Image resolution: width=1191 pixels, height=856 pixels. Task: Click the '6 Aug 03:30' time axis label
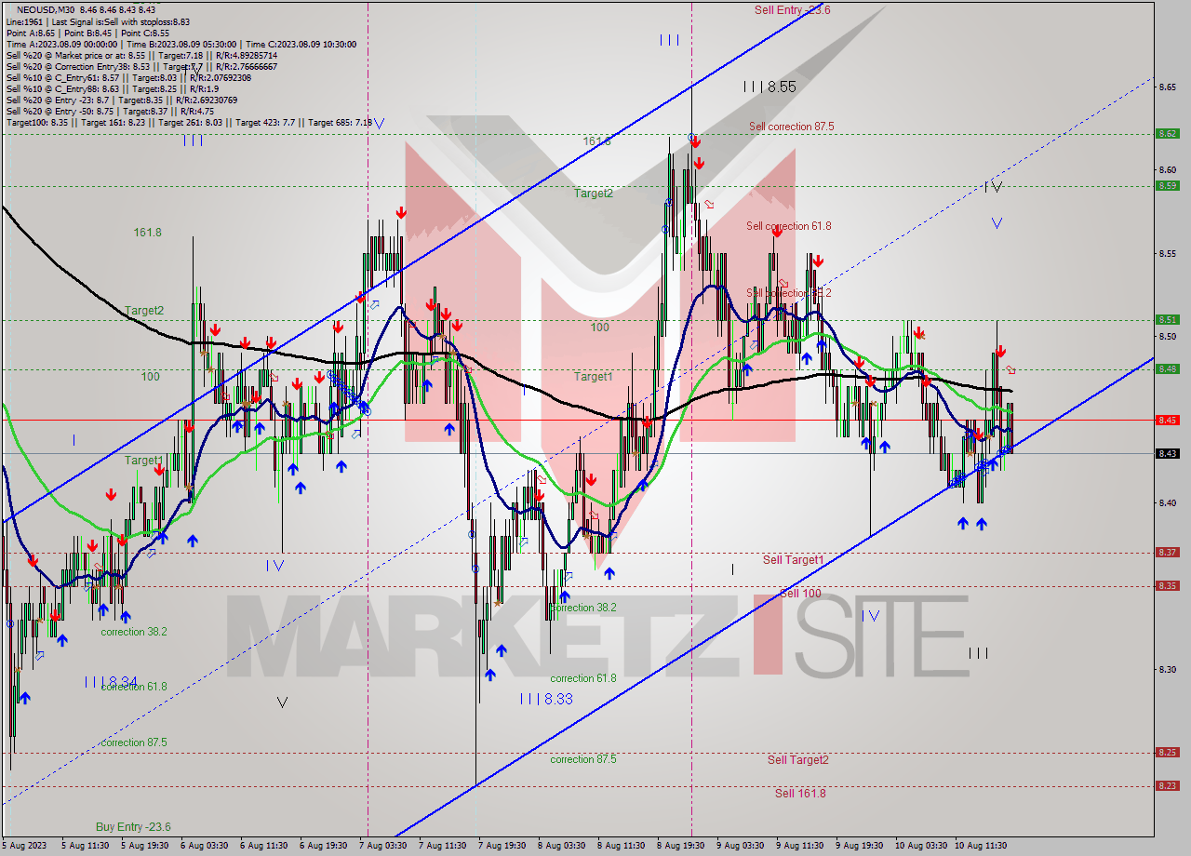(205, 846)
